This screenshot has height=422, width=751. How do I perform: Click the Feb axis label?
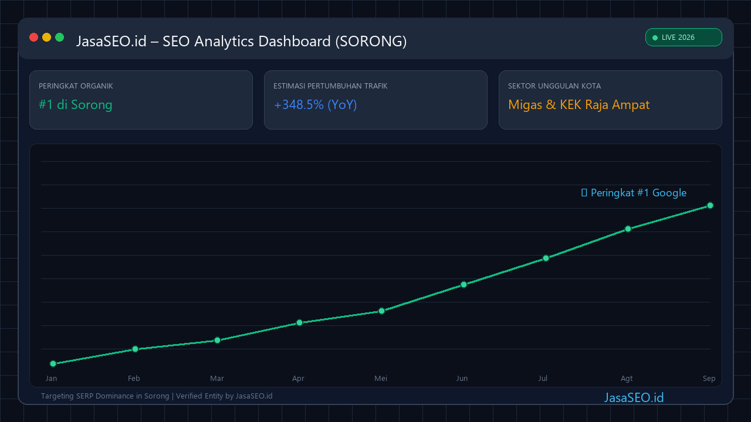point(134,379)
